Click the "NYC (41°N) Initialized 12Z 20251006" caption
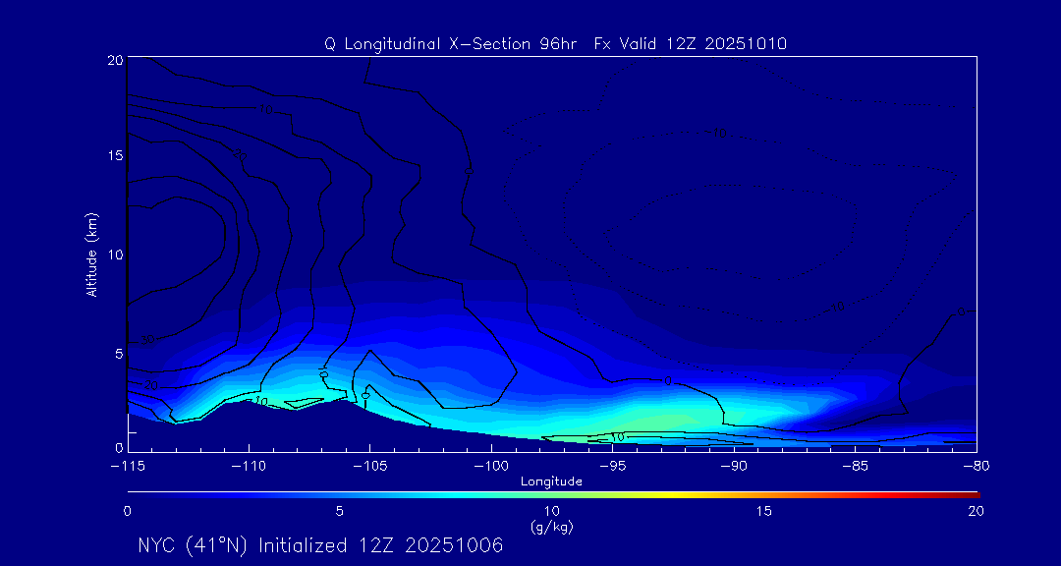Image resolution: width=1061 pixels, height=566 pixels. tap(320, 545)
